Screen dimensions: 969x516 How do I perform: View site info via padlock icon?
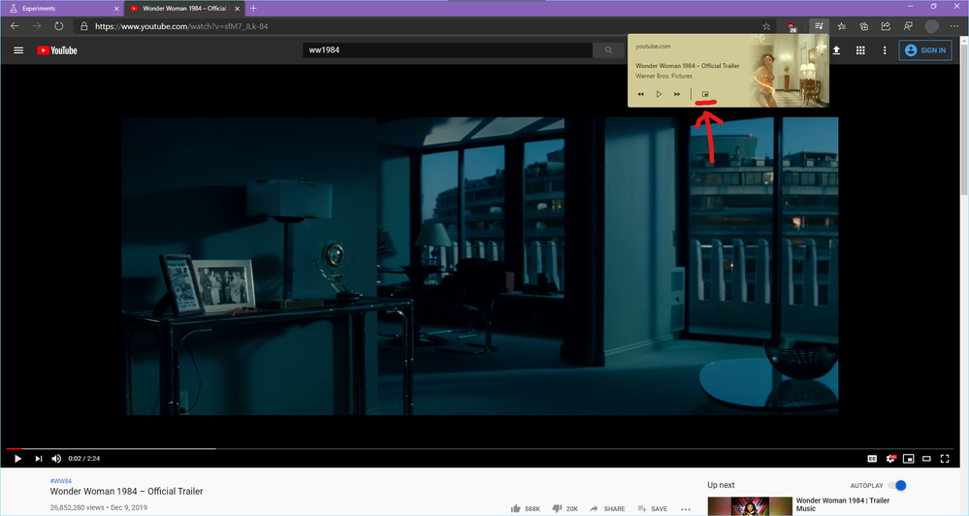[x=84, y=26]
